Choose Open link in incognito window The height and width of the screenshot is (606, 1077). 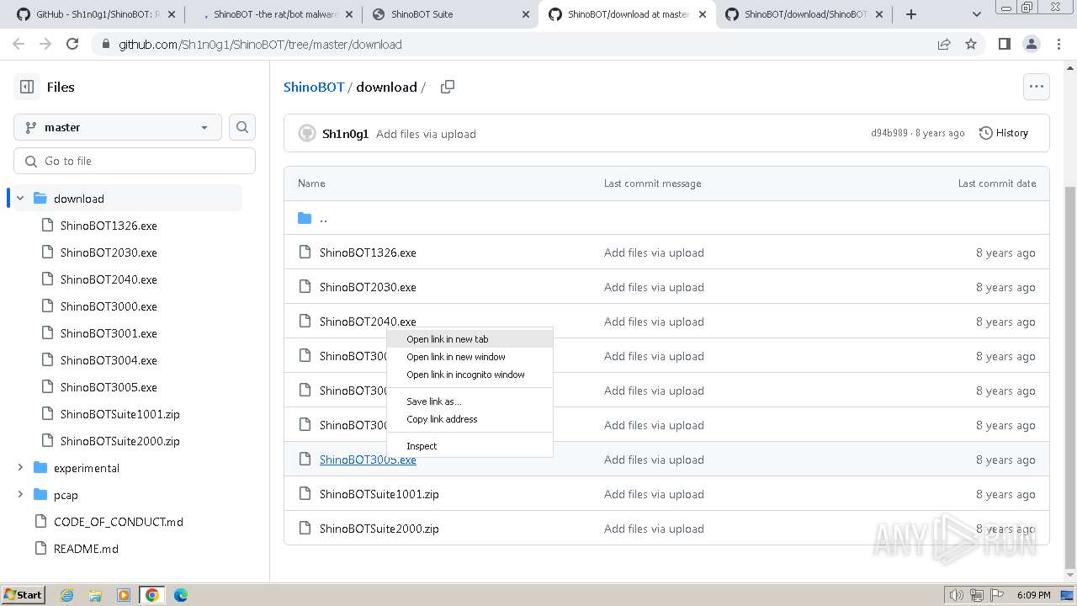click(470, 375)
